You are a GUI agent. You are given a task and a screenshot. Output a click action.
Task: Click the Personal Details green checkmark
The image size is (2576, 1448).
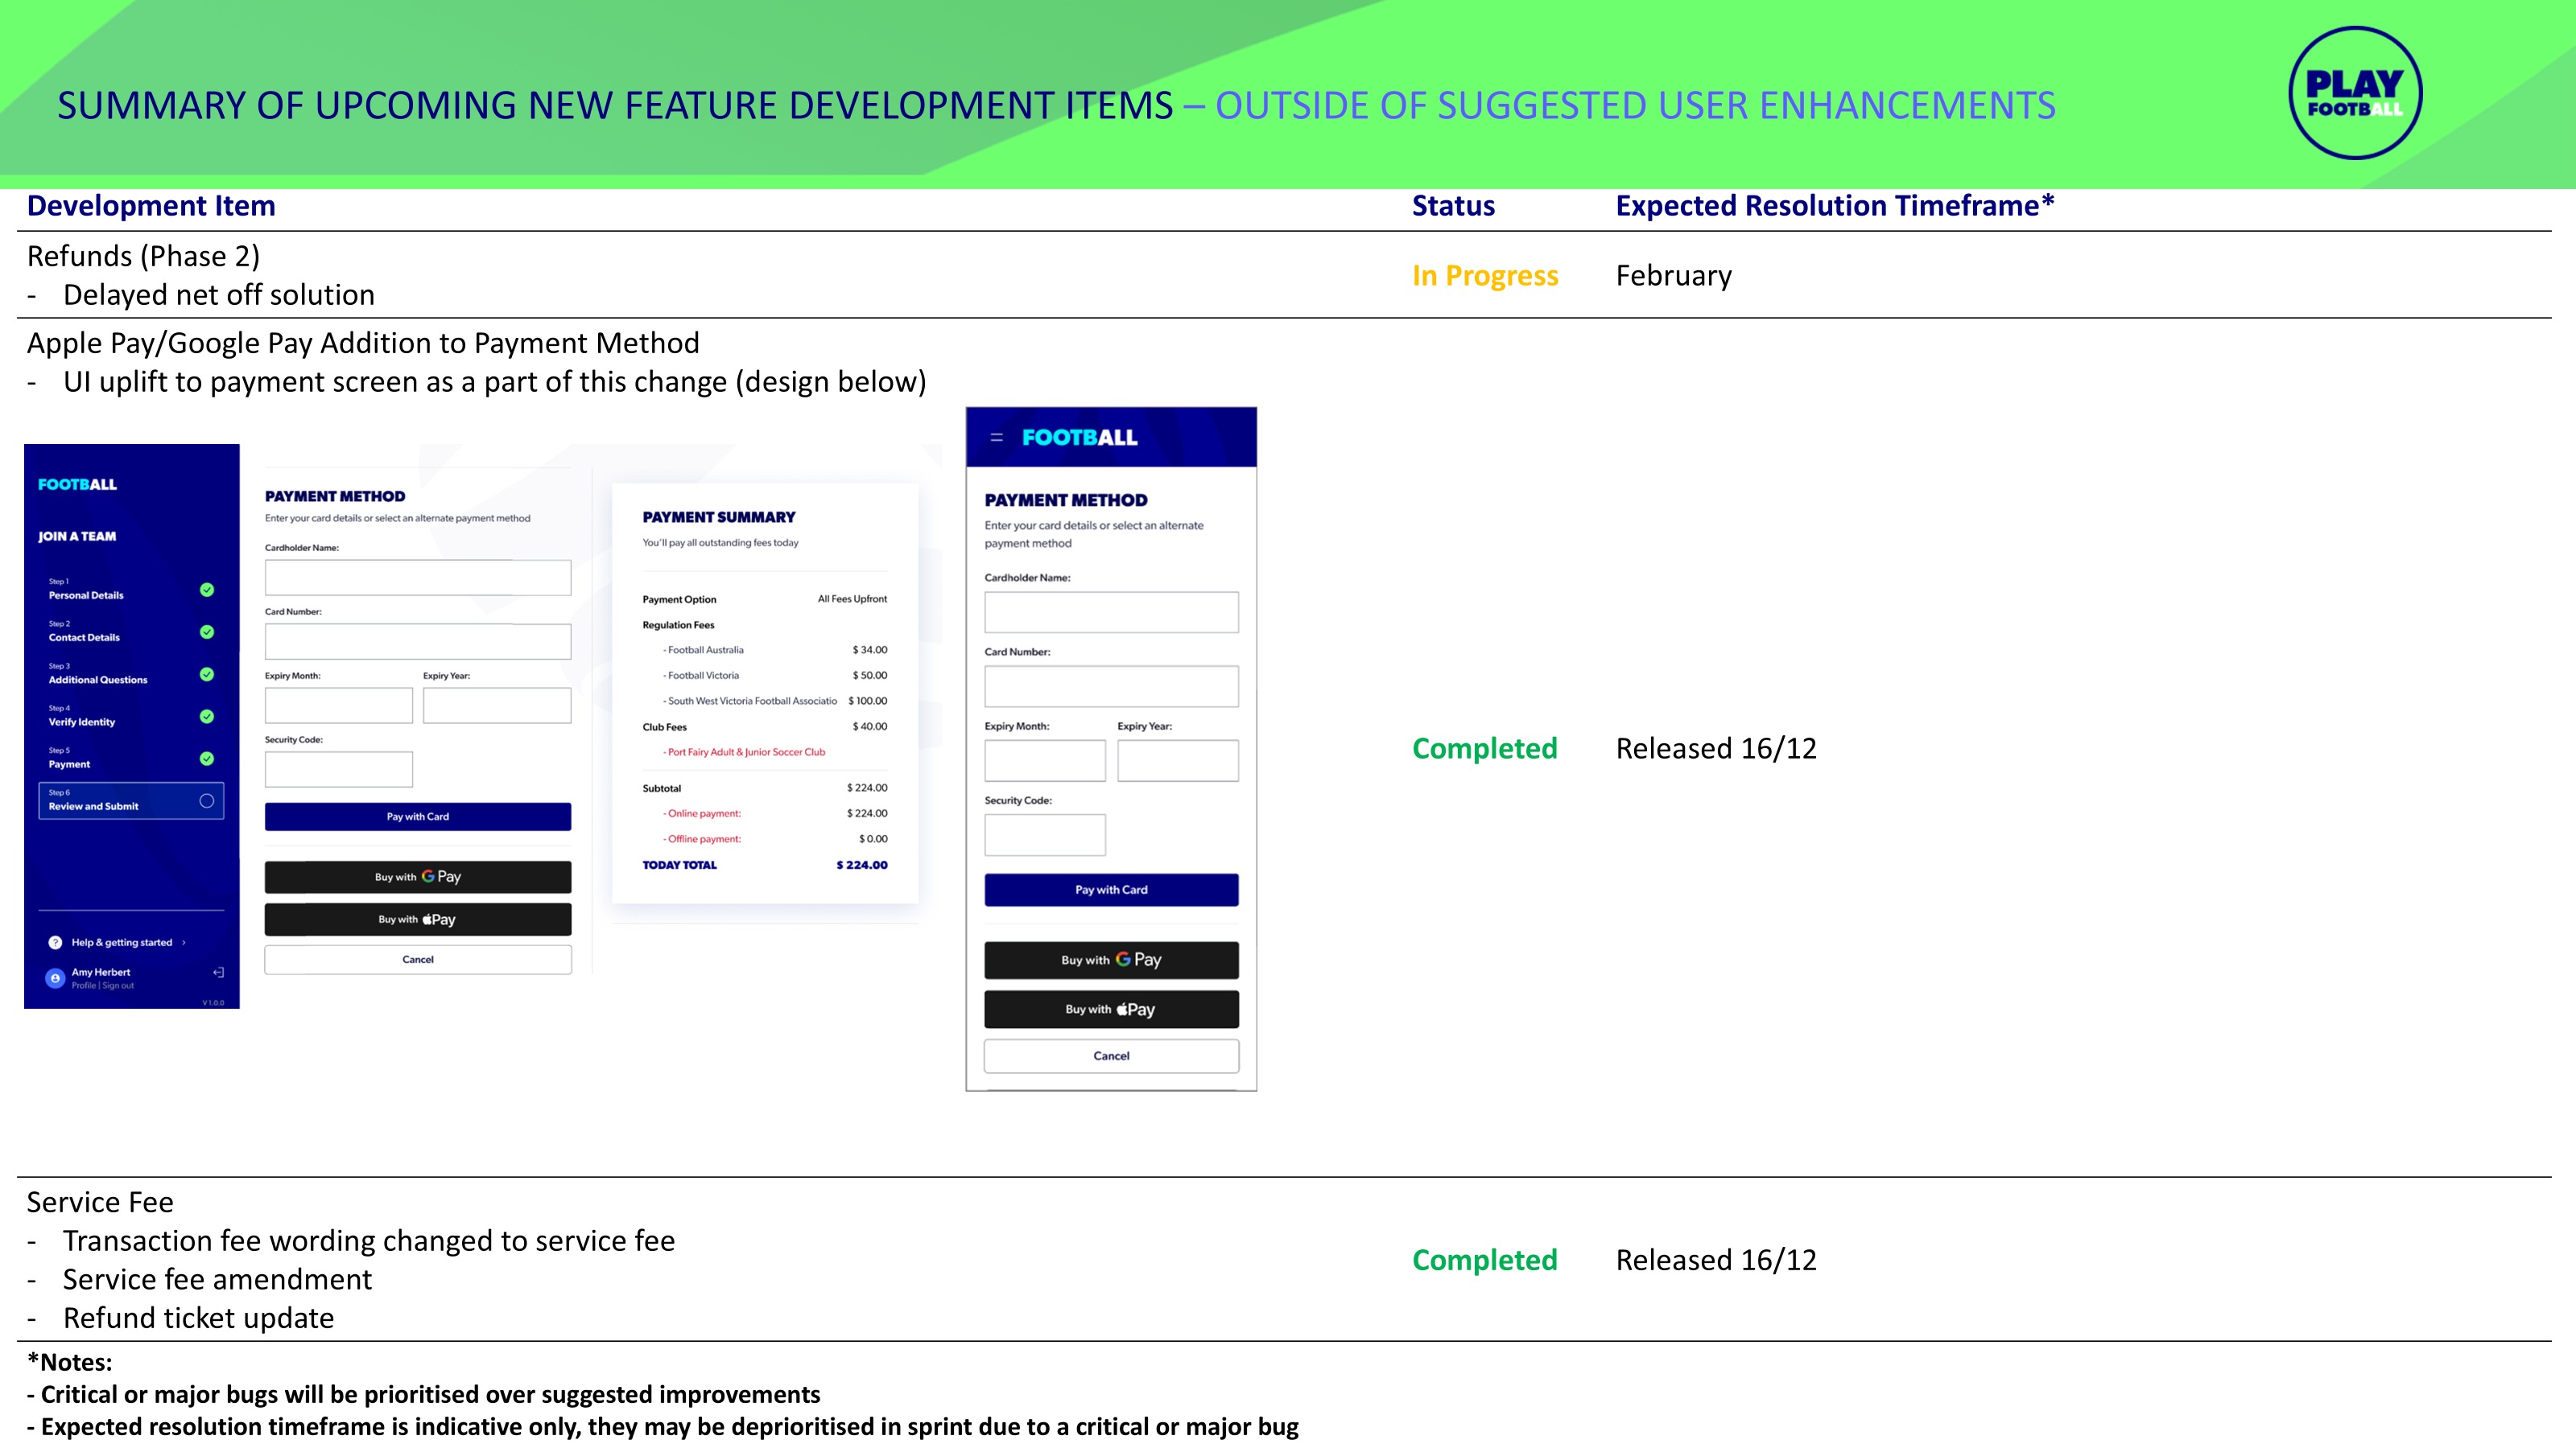click(207, 590)
